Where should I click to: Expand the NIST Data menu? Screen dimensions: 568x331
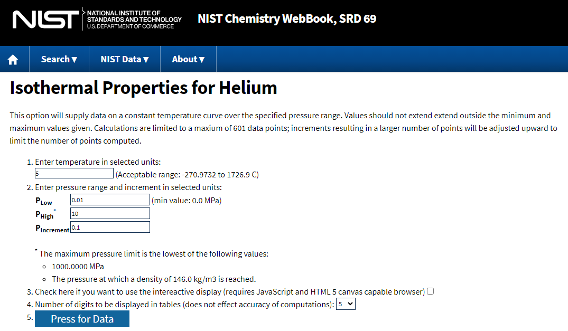(x=125, y=59)
